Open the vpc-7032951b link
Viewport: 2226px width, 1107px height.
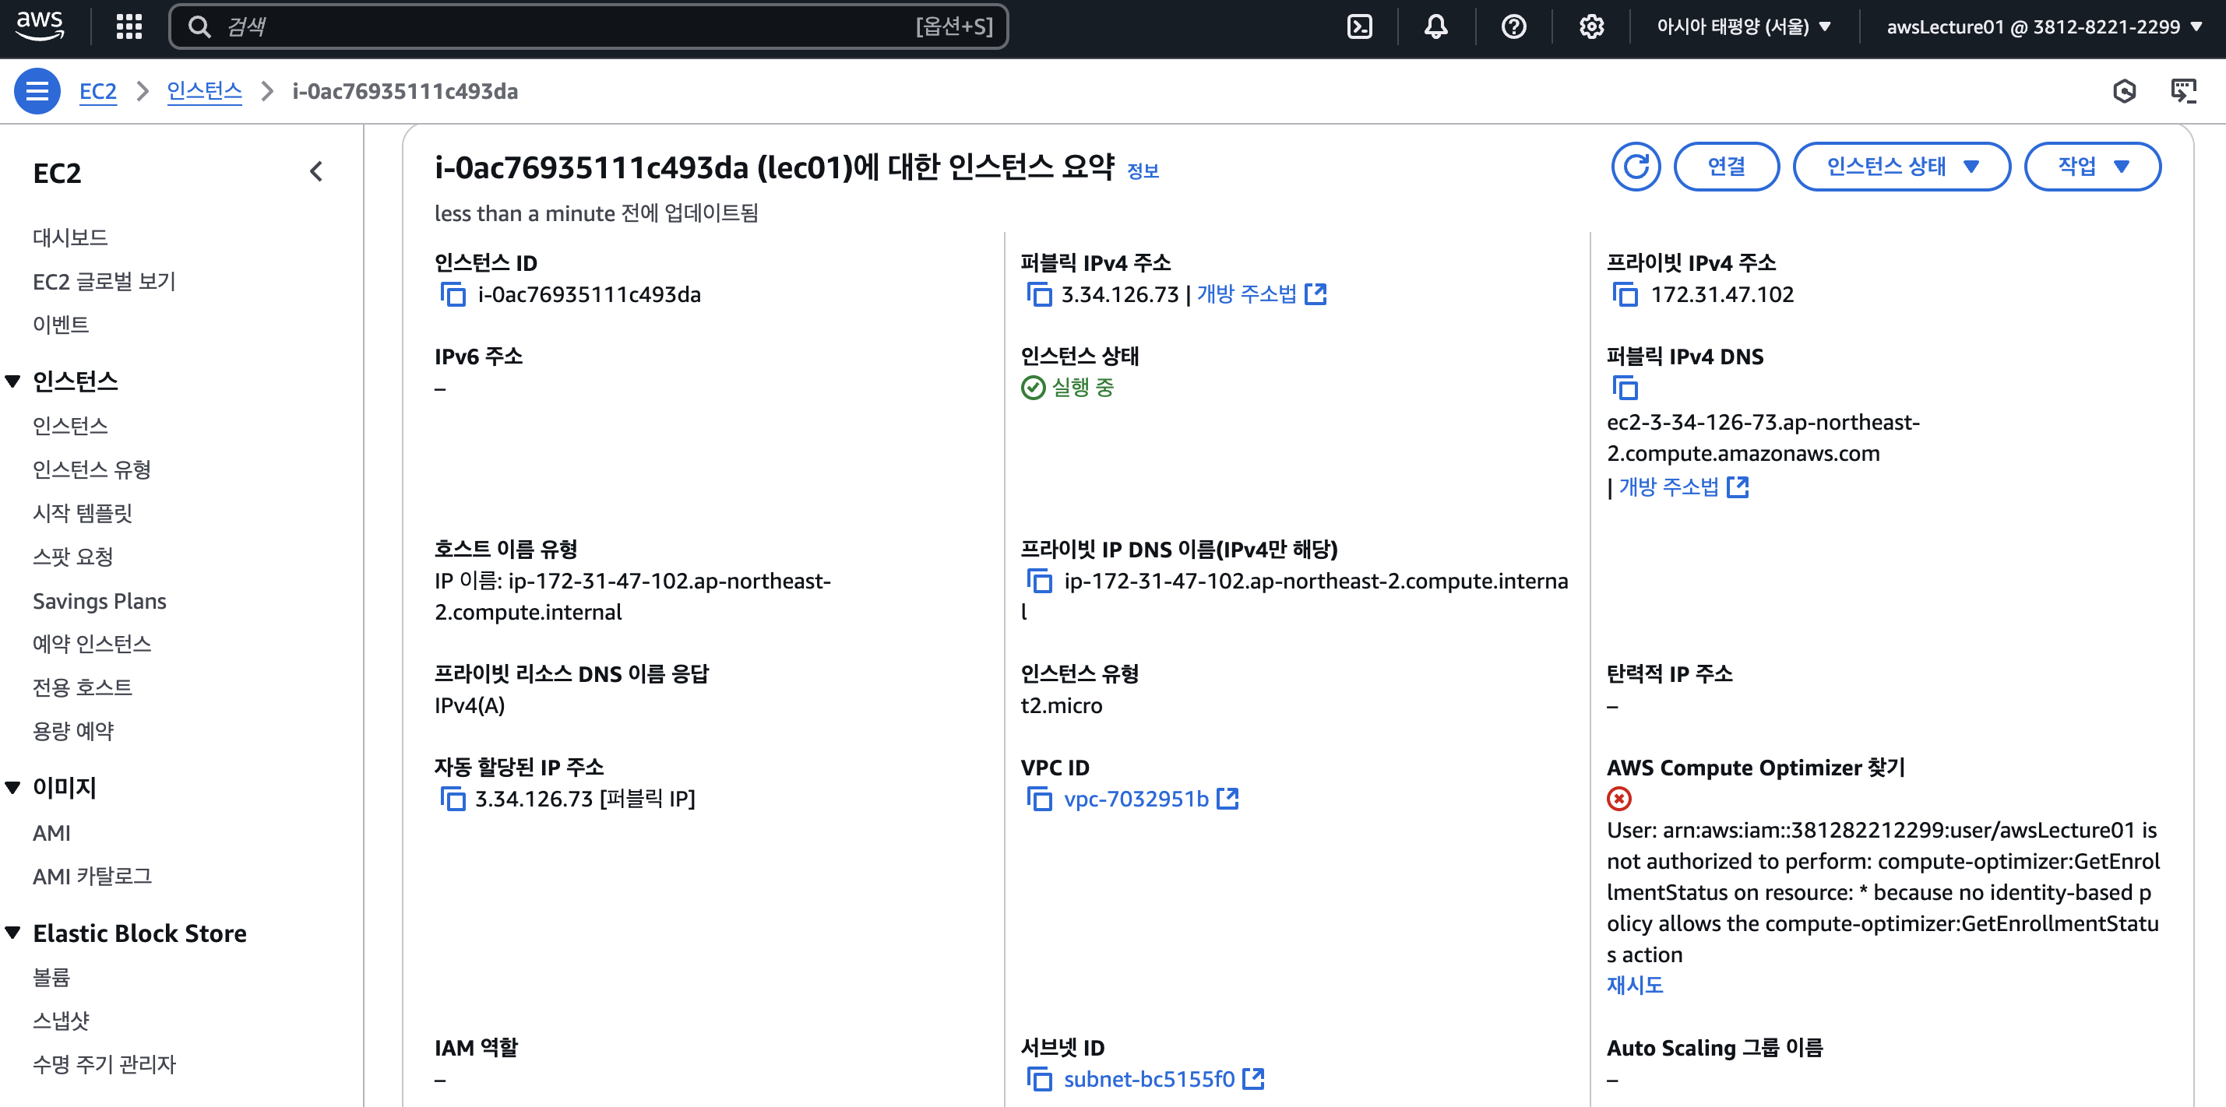pos(1136,799)
